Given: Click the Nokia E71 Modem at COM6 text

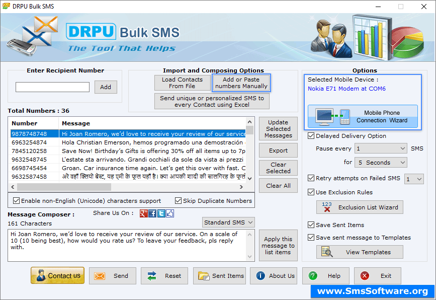Looking at the screenshot, I should [346, 89].
